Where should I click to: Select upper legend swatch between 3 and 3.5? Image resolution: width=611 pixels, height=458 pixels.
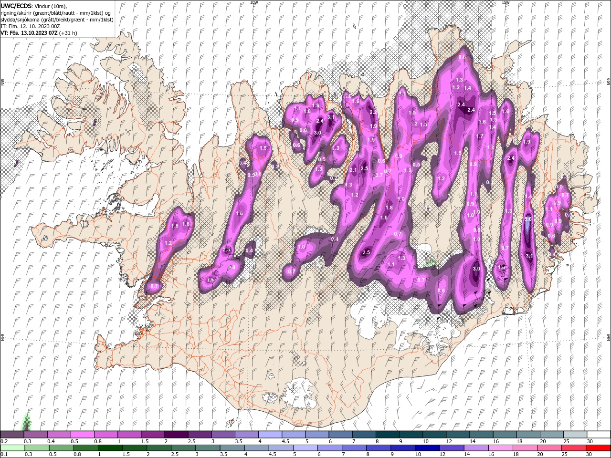pos(223,435)
